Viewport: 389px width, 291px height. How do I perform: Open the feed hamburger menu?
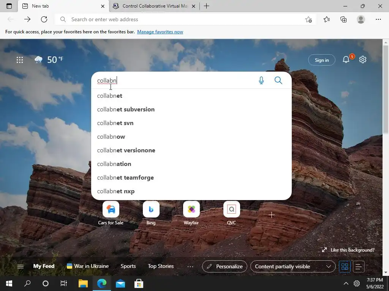click(x=21, y=266)
